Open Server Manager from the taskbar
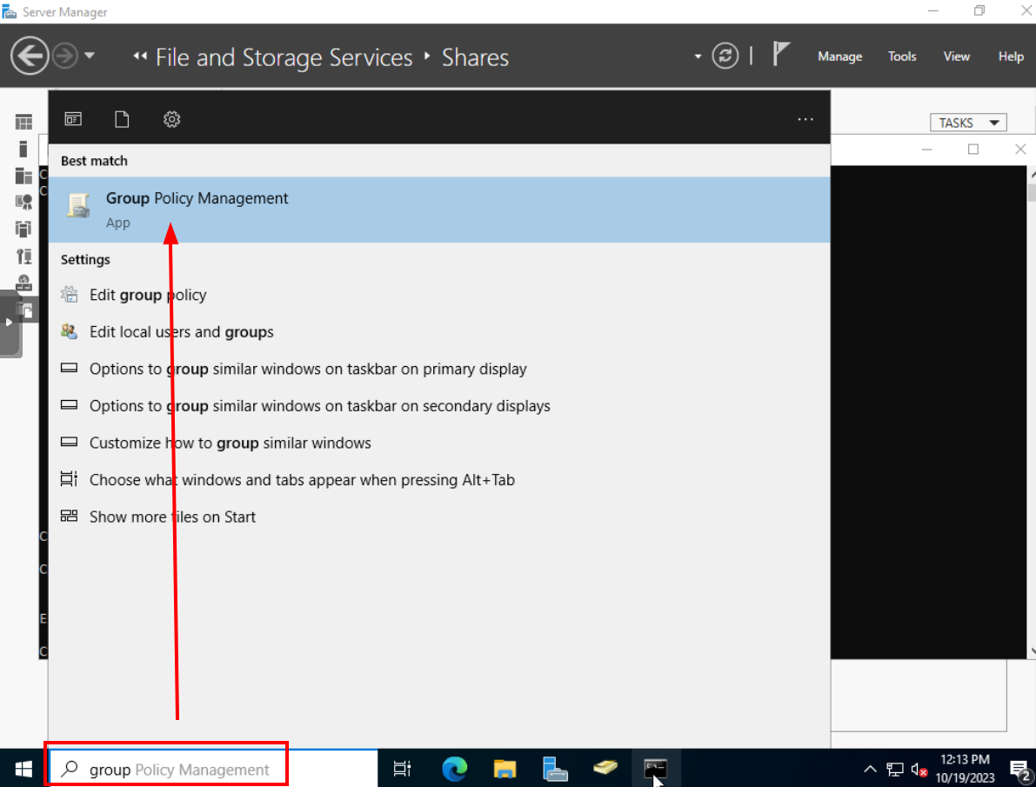 (555, 768)
